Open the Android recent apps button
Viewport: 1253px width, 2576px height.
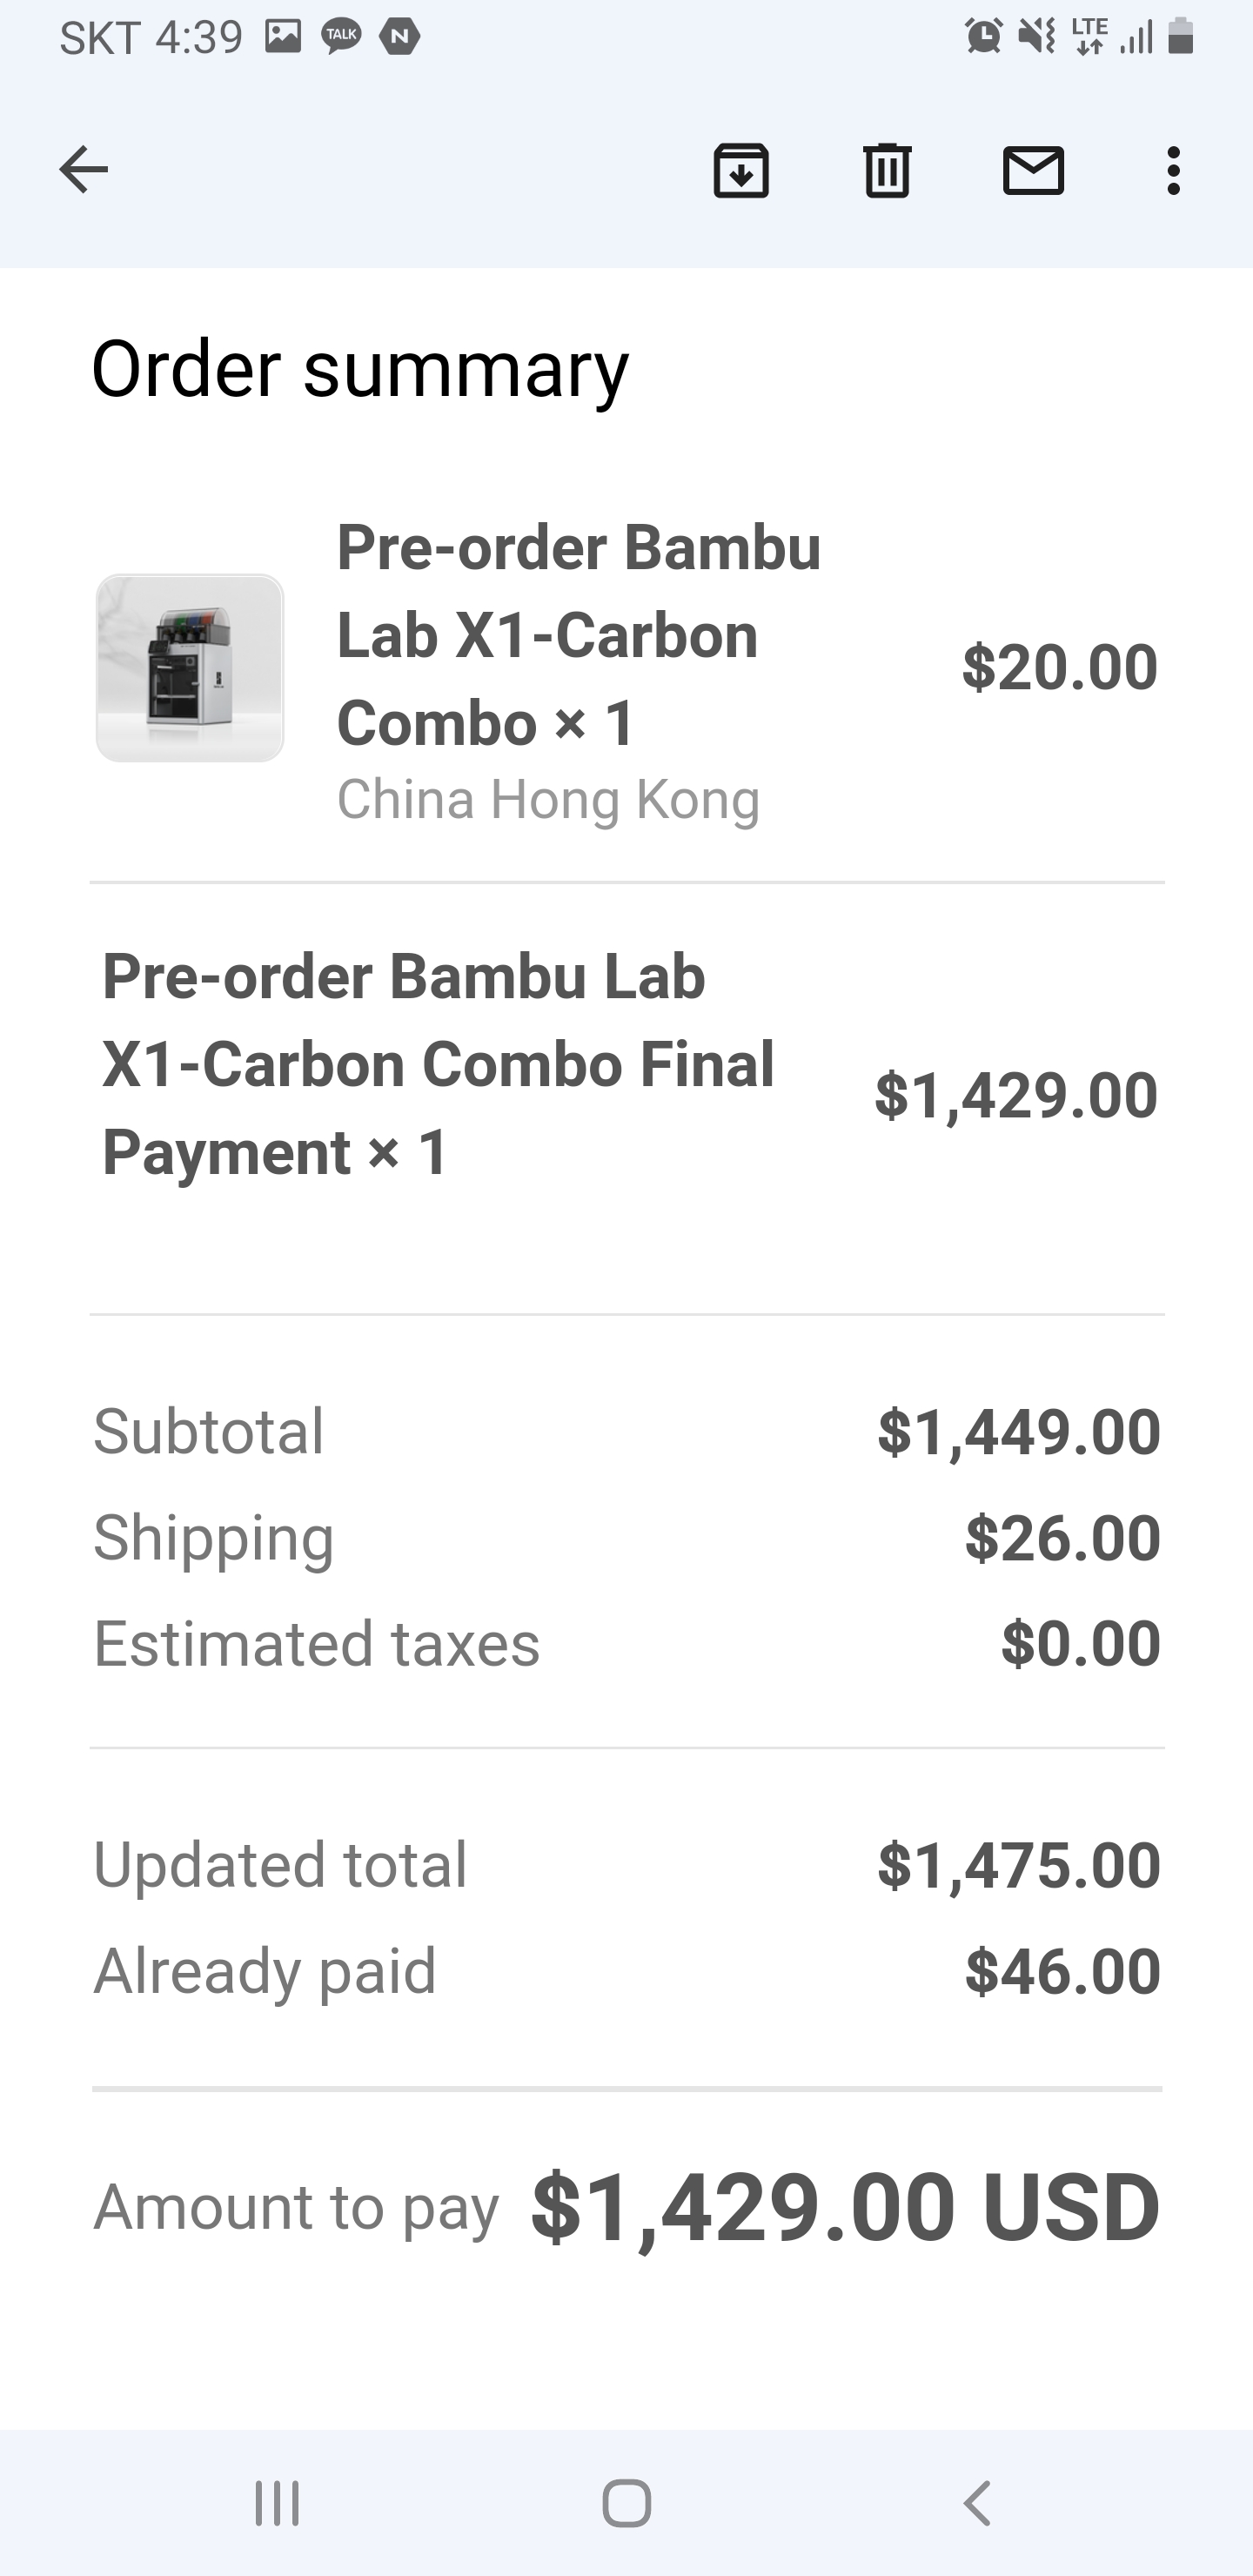277,2503
